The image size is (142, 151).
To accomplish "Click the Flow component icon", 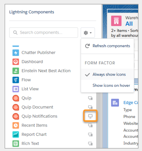I will 15,80.
